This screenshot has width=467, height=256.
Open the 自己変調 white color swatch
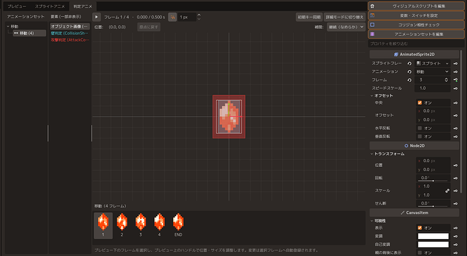click(x=433, y=245)
